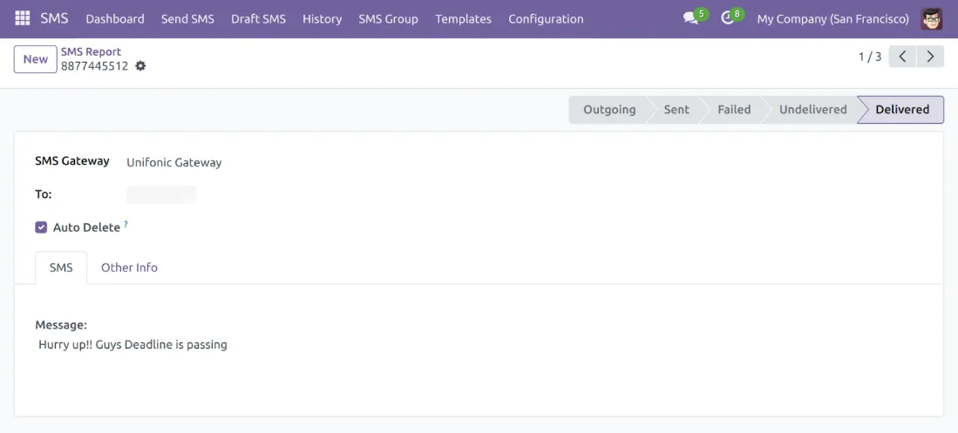Click the record number 8877445512
The height and width of the screenshot is (433, 958).
pos(95,66)
